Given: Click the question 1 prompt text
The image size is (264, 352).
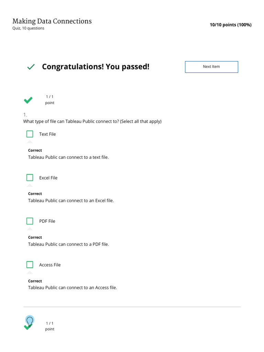Looking at the screenshot, I should tap(92, 121).
